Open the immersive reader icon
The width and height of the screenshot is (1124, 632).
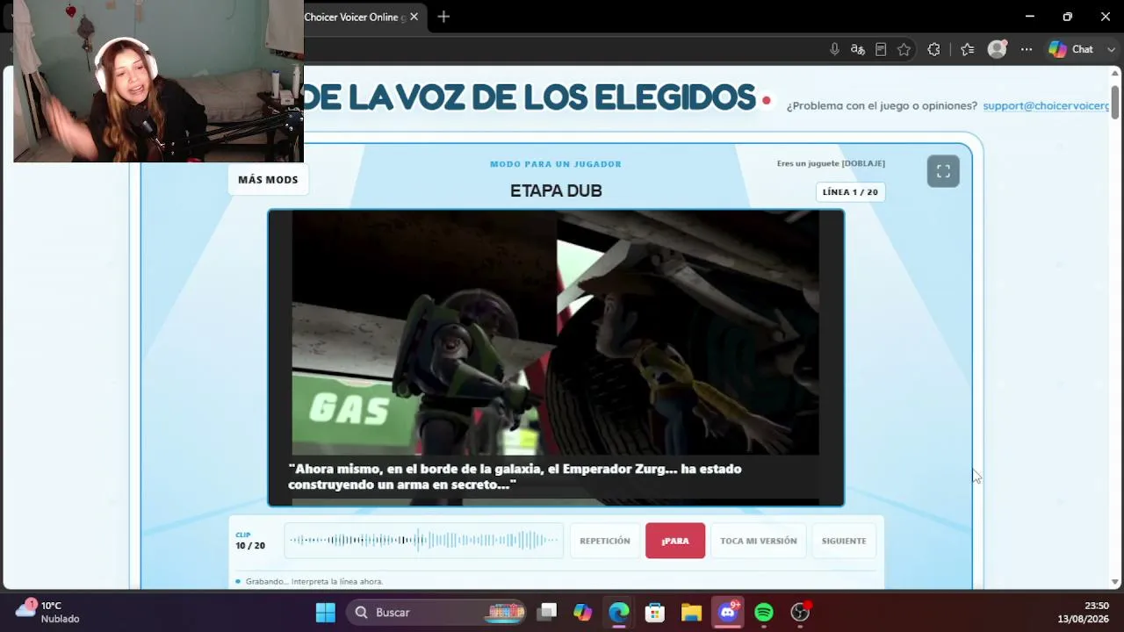point(881,49)
